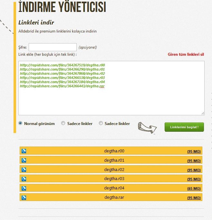Viewport: 212px width, 220px height.
Task: Open the degtha.r02 file link
Action: coord(114,170)
